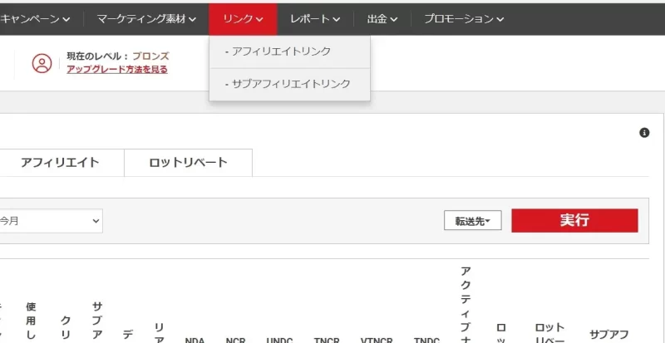The image size is (665, 343).
Task: Follow the アップグレード方法を見る link
Action: coord(117,70)
